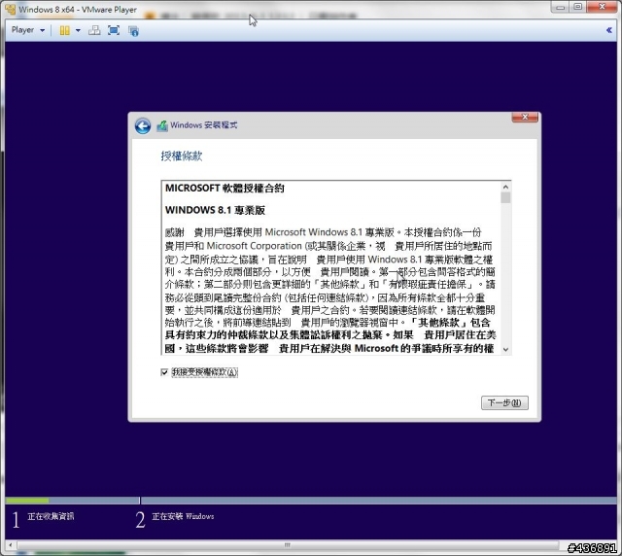Go back in Windows setup
The image size is (622, 556).
pos(143,126)
